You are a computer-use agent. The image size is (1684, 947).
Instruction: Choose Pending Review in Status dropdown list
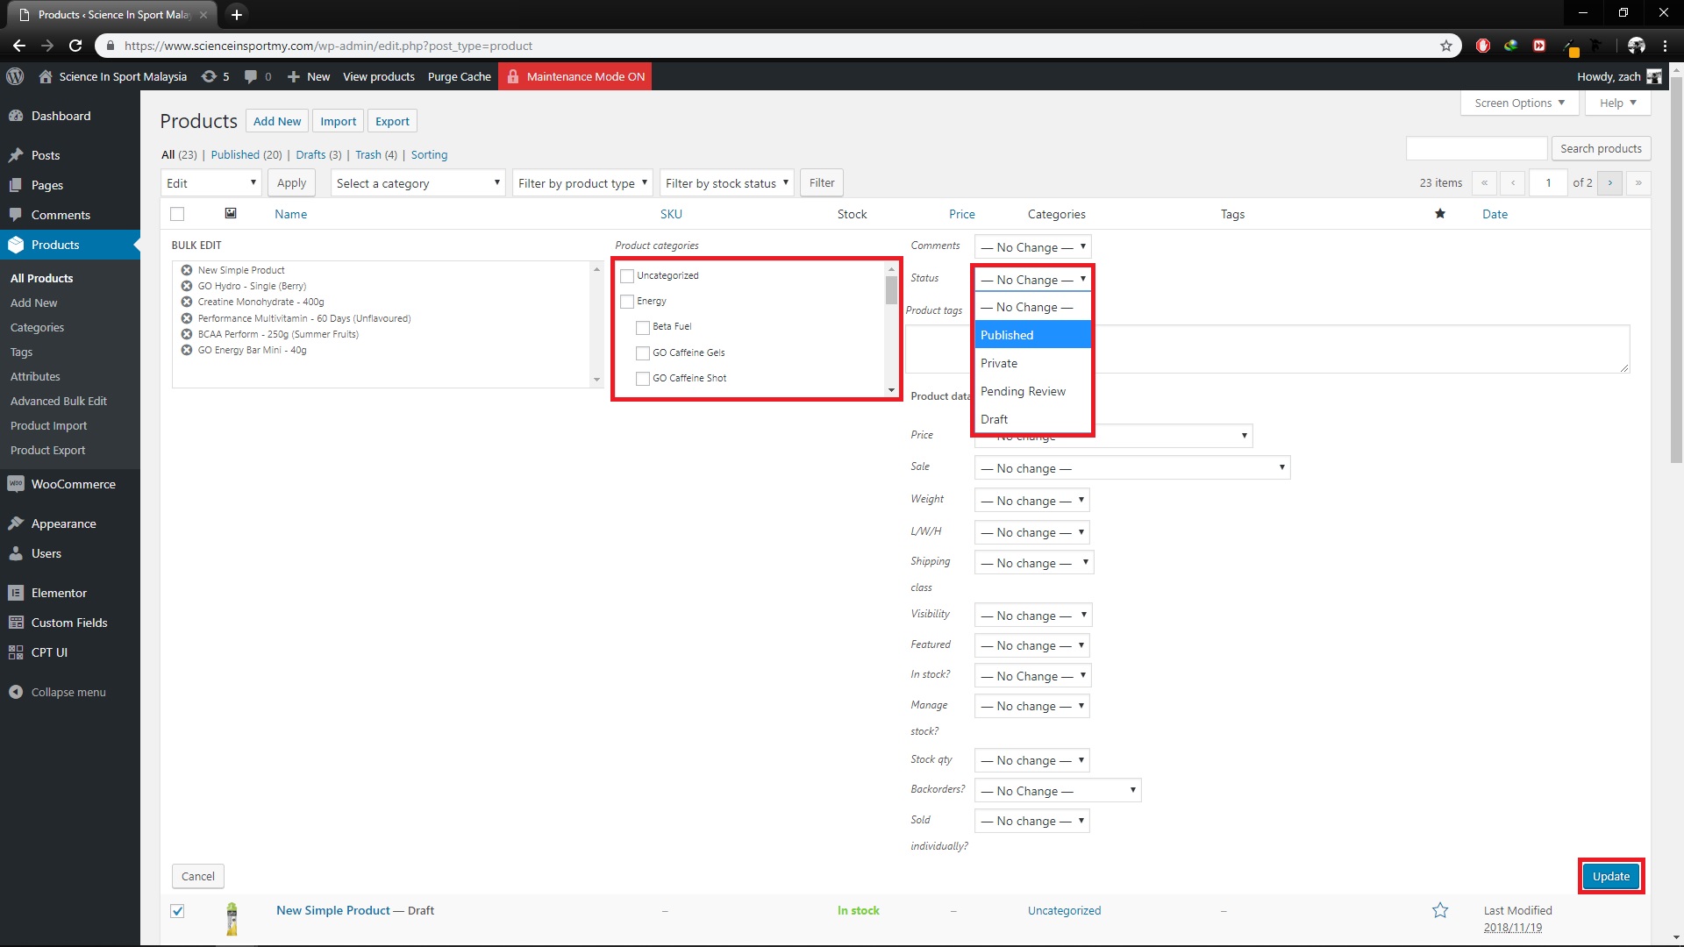[1032, 391]
